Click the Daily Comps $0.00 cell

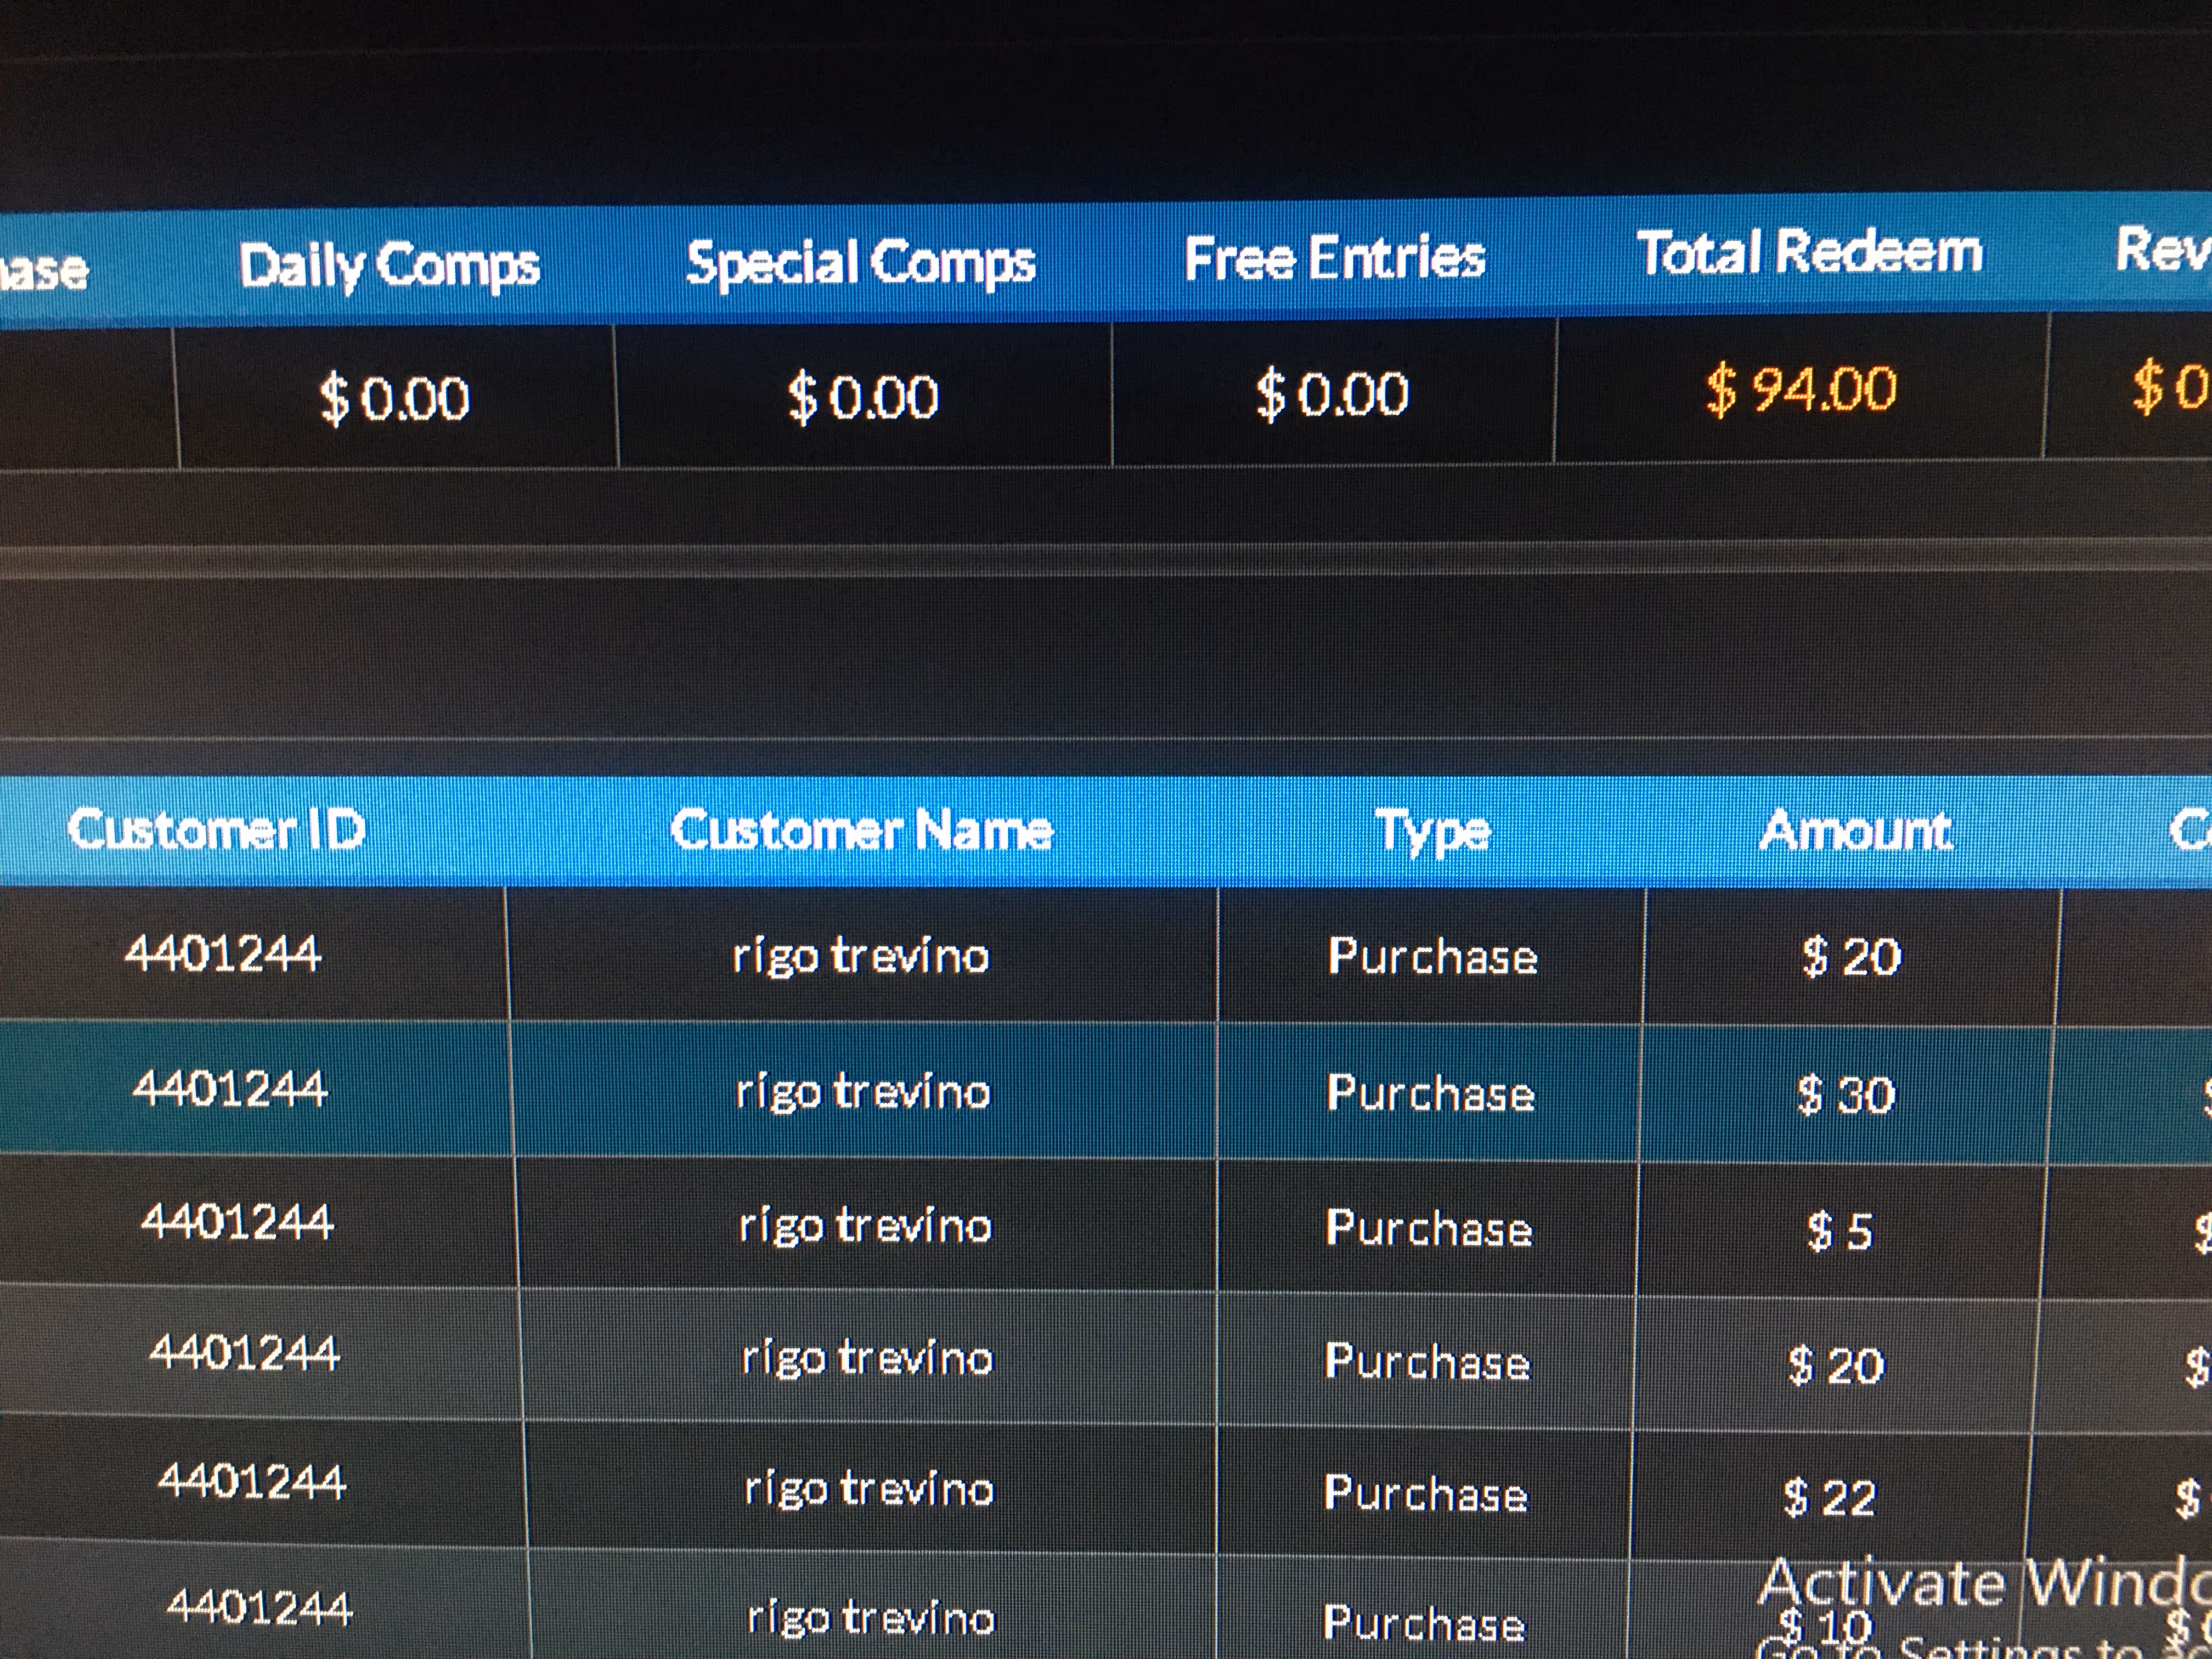tap(394, 398)
